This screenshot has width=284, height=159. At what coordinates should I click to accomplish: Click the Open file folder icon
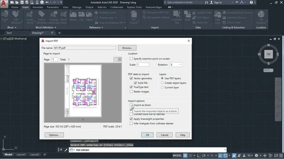(x=17, y=2)
